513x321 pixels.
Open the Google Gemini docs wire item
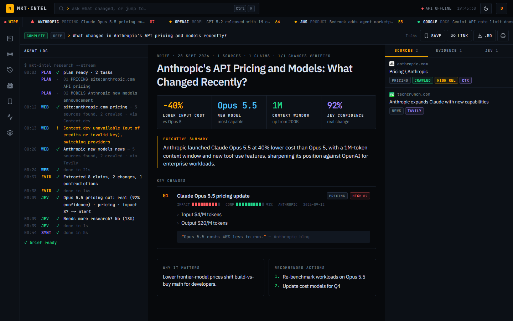465,22
